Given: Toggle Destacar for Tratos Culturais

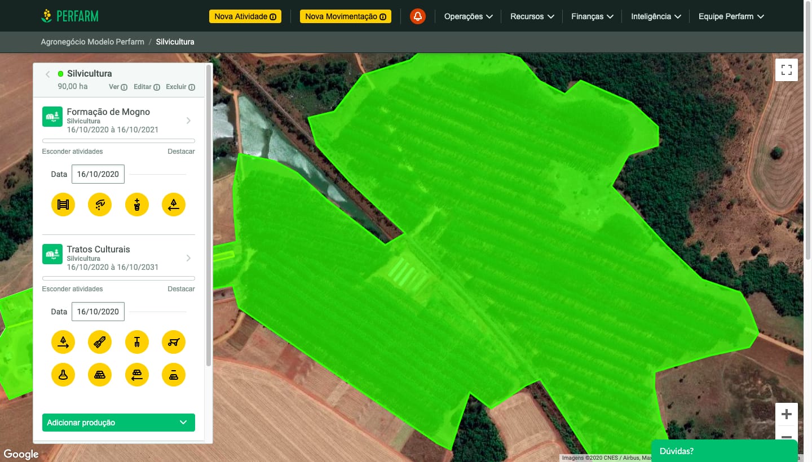Looking at the screenshot, I should click(x=181, y=289).
